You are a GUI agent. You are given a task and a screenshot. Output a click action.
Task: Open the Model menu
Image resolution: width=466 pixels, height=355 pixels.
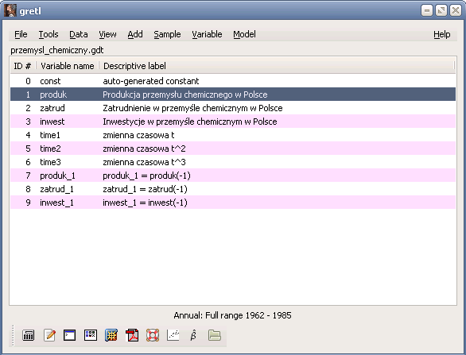[x=244, y=34]
